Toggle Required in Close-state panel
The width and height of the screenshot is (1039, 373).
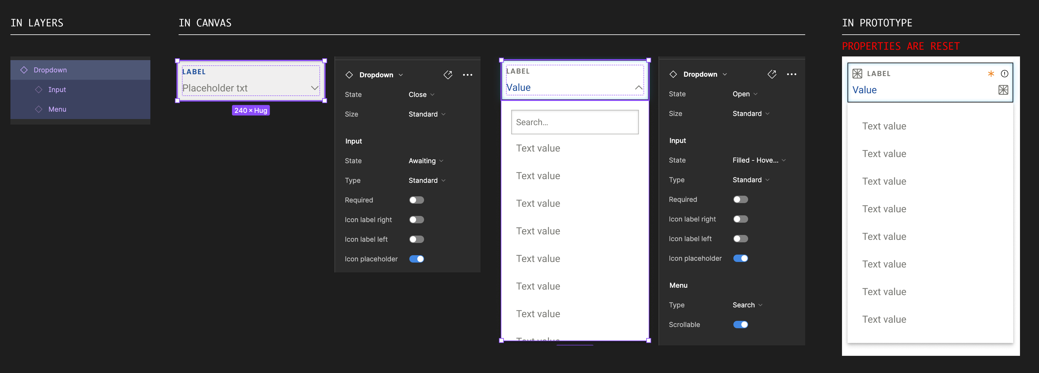tap(417, 200)
